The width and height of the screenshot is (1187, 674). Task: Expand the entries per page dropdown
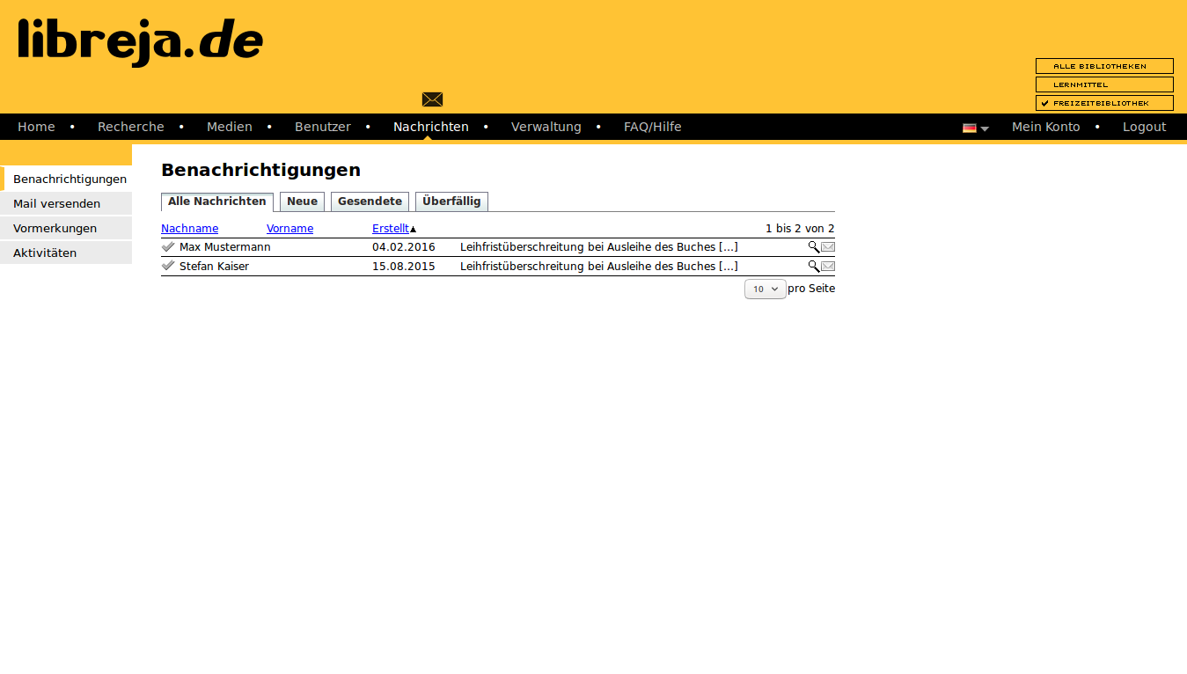(765, 289)
